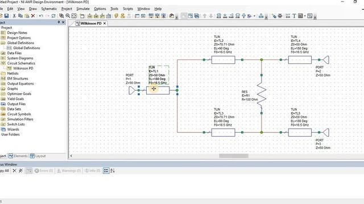Toggle the Errors (0) filter
The width and height of the screenshot is (364, 204).
click(44, 171)
